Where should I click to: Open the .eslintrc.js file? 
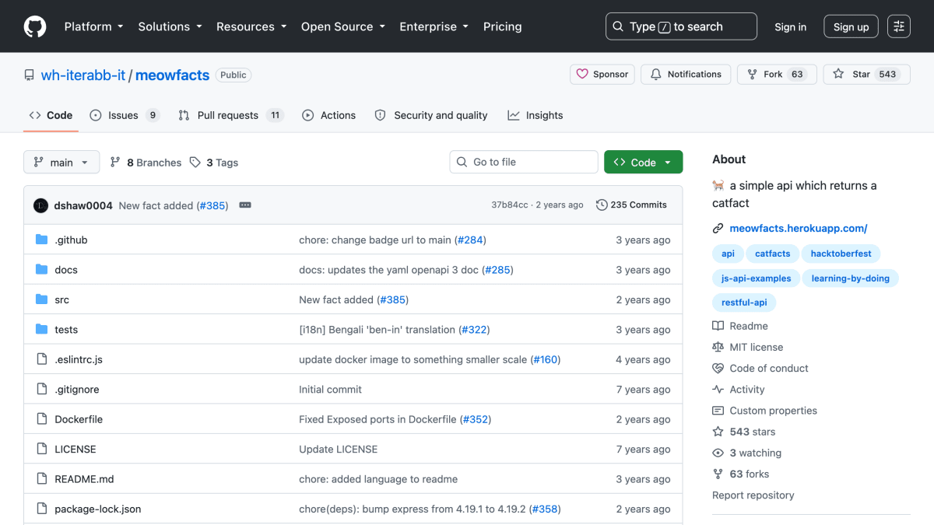tap(79, 359)
